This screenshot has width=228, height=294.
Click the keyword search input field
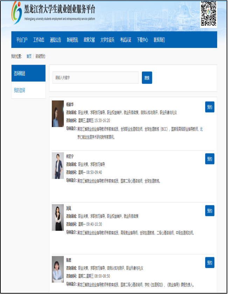[96, 78]
